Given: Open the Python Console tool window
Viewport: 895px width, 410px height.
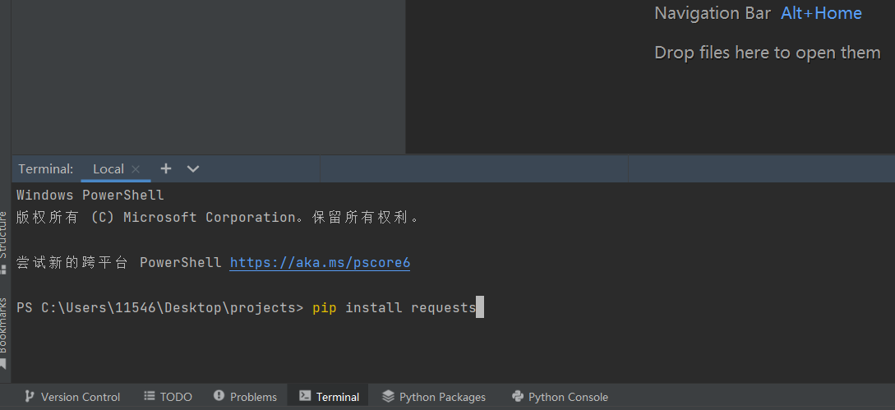Looking at the screenshot, I should [x=560, y=397].
